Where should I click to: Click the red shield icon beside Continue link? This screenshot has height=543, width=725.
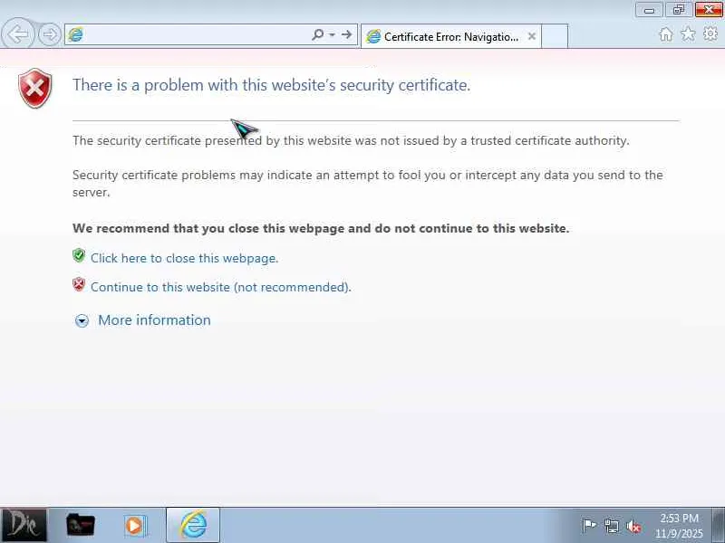tap(79, 284)
